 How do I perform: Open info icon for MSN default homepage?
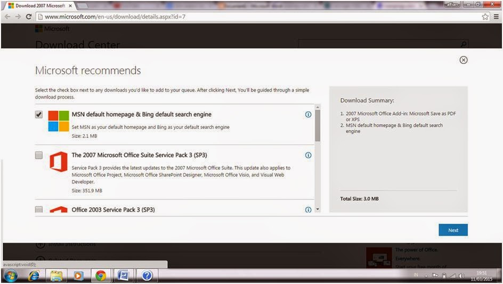(308, 115)
